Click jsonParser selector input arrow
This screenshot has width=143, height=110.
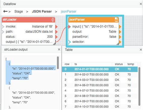[69, 42]
